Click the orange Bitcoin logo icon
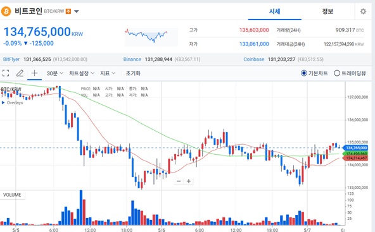 (x=6, y=11)
